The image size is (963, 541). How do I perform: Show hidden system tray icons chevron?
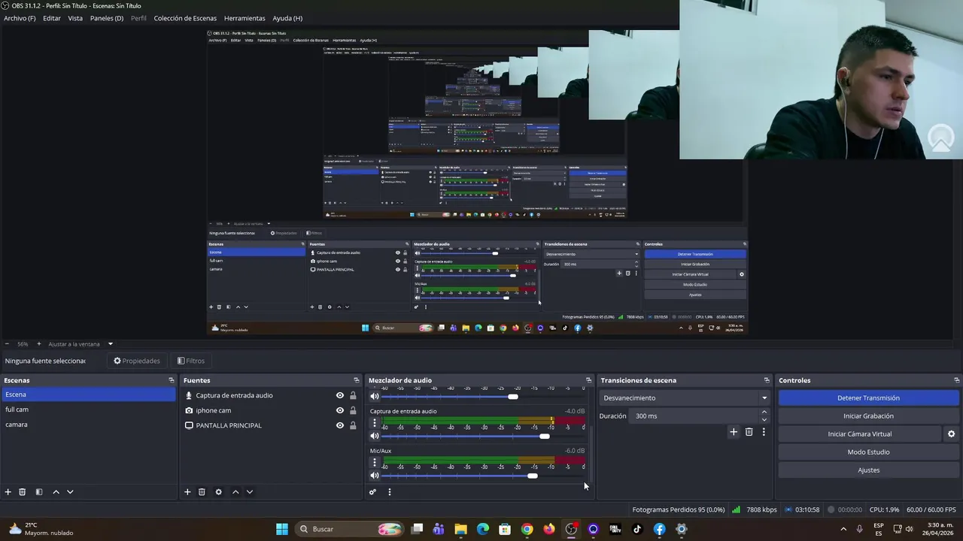click(843, 529)
